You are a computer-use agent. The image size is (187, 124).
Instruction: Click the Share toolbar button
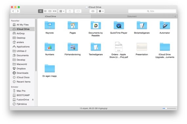[70, 11]
